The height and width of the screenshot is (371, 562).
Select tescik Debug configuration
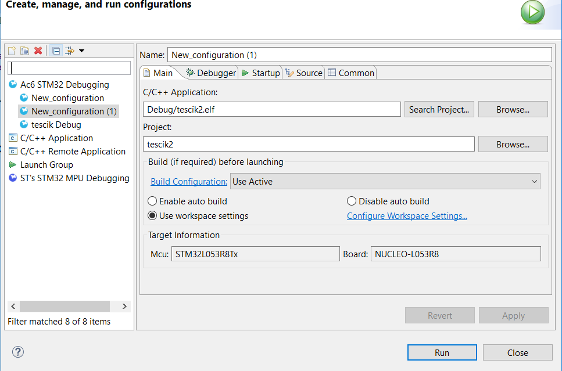(x=56, y=125)
